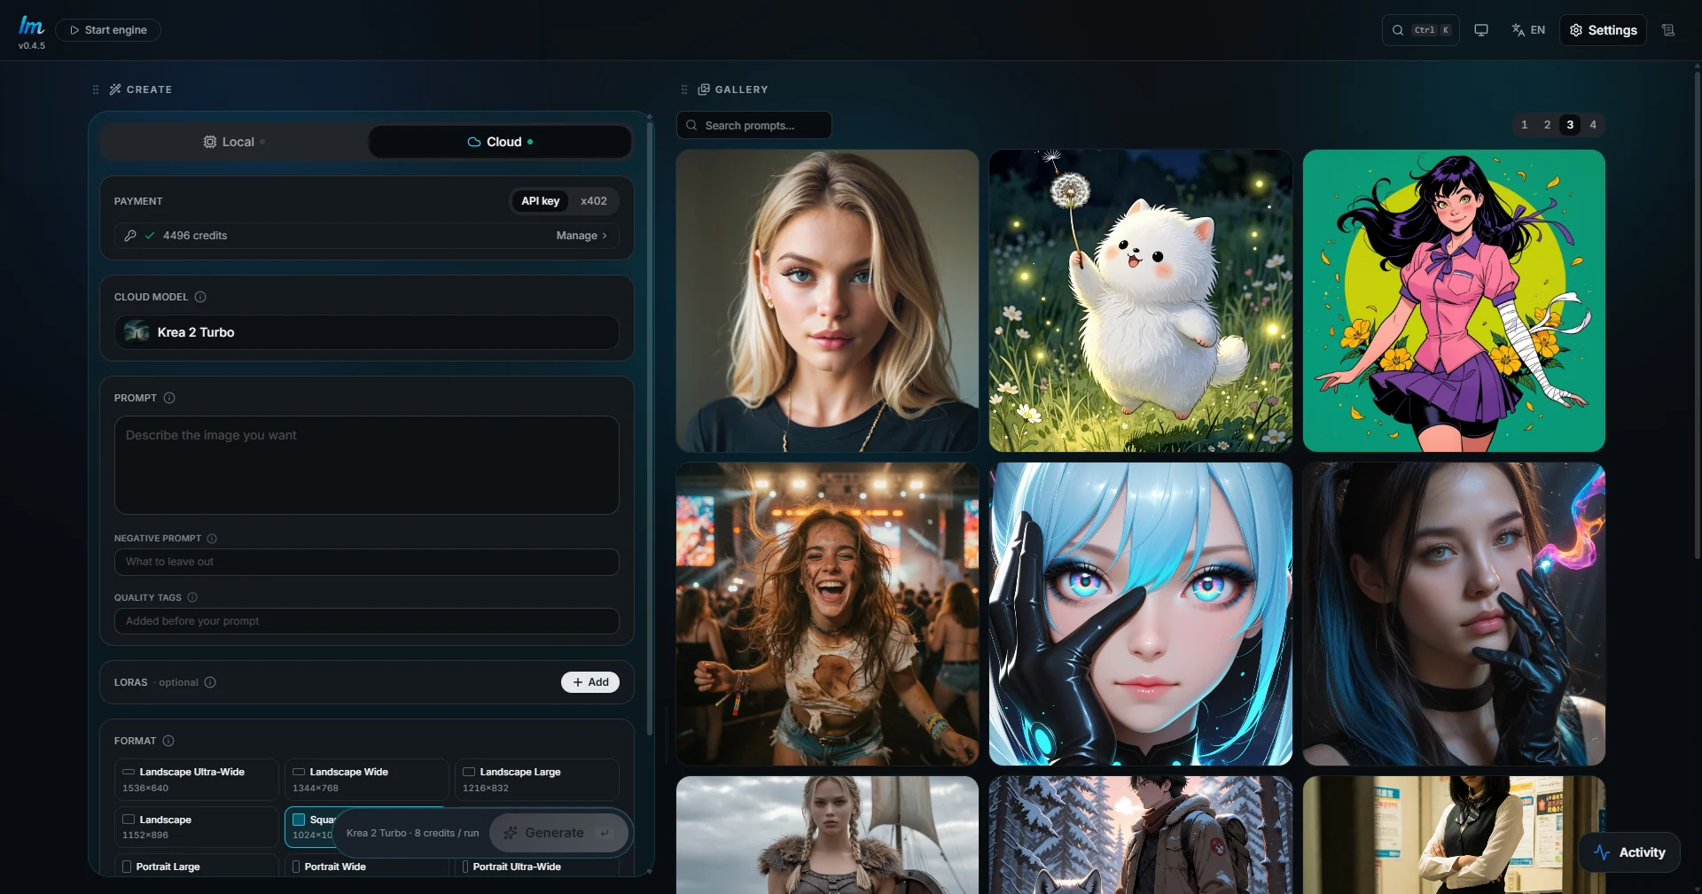Click the Generate button
Screen dimensions: 1702x894
coord(558,833)
